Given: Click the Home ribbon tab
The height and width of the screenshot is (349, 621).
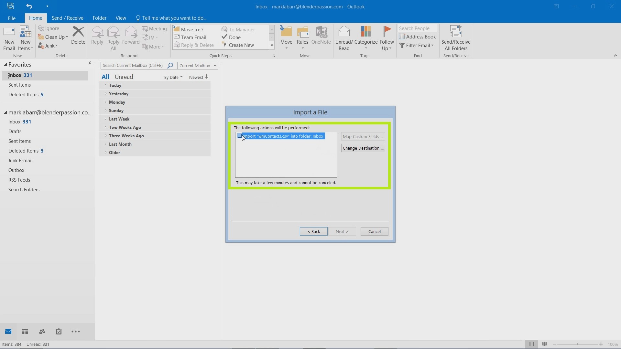Looking at the screenshot, I should click(36, 18).
